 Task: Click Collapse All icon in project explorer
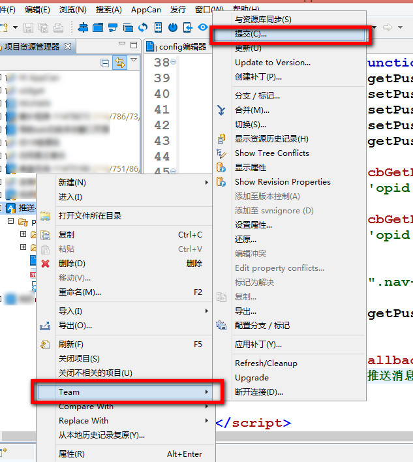pos(104,63)
